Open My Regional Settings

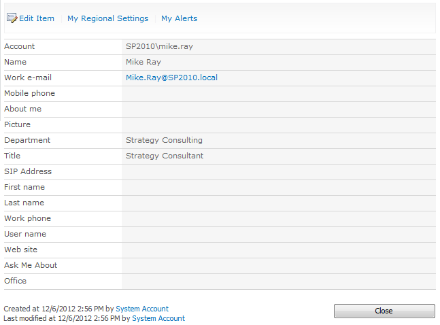click(107, 18)
